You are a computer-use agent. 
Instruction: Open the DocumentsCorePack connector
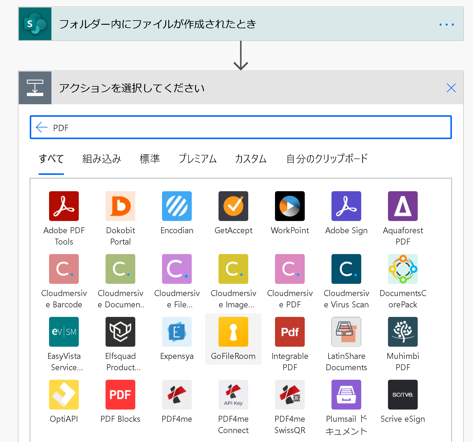[403, 269]
